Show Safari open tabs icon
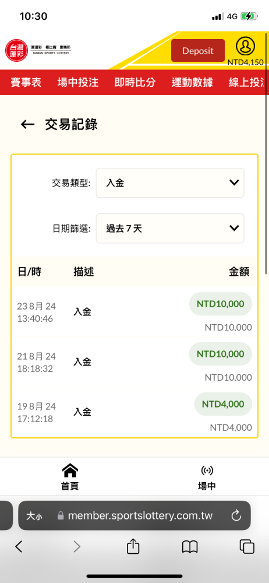Image resolution: width=269 pixels, height=583 pixels. tap(247, 547)
